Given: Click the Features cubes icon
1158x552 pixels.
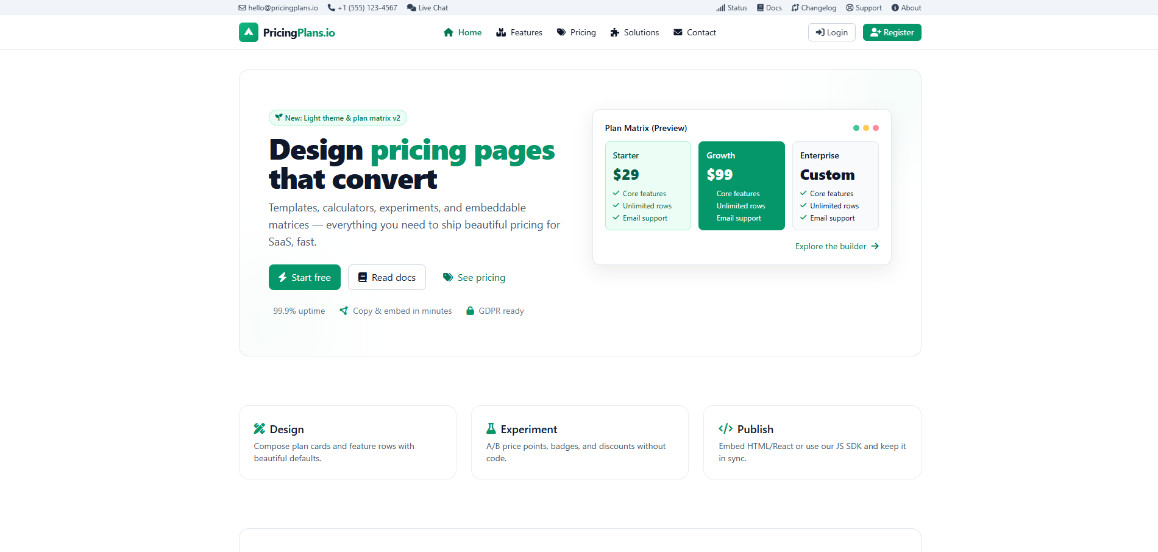Looking at the screenshot, I should (501, 32).
